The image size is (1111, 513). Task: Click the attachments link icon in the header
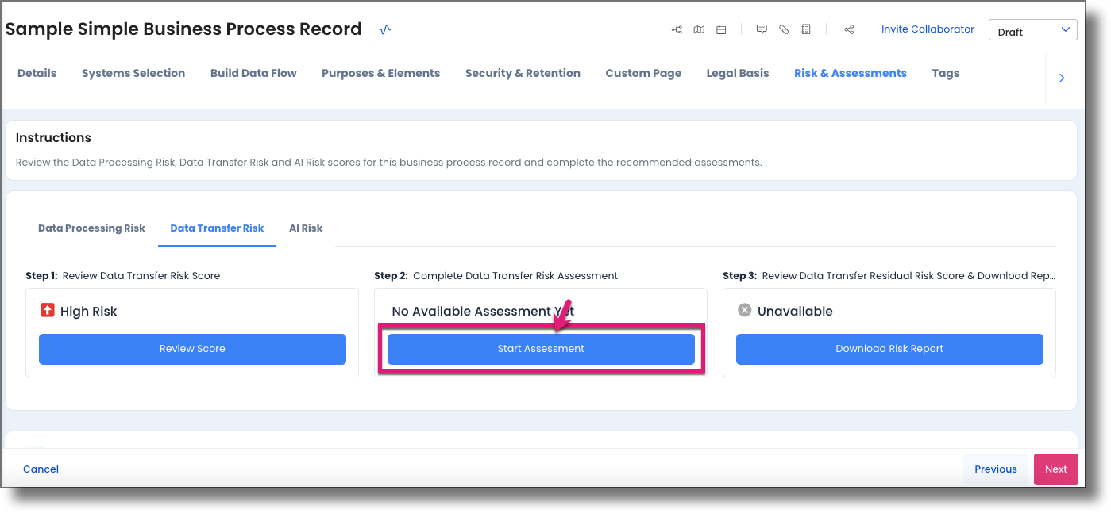[783, 29]
